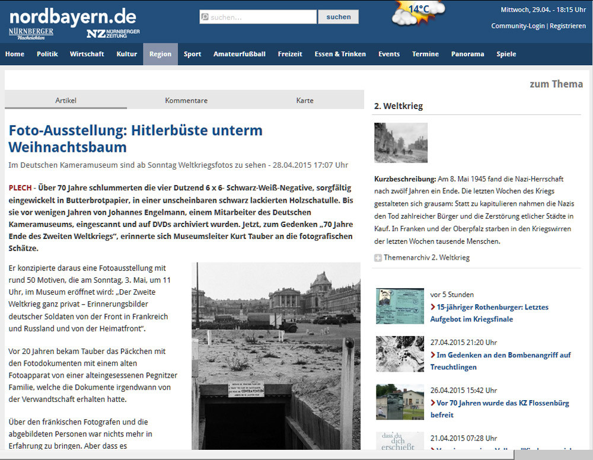The width and height of the screenshot is (593, 460).
Task: Open article 15-jähriger Rothenburger: Letztes Aufgebot
Action: pos(489,313)
